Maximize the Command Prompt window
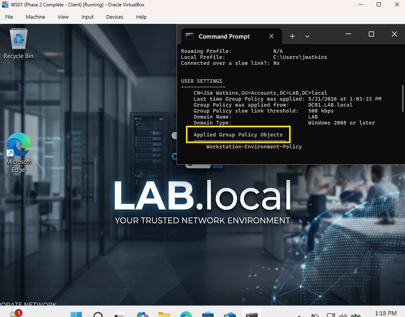405x317 pixels. click(x=371, y=34)
